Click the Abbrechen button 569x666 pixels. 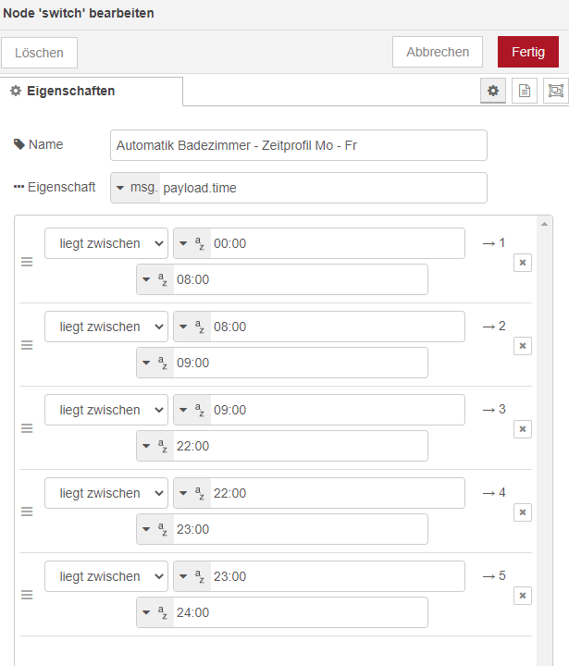click(438, 52)
